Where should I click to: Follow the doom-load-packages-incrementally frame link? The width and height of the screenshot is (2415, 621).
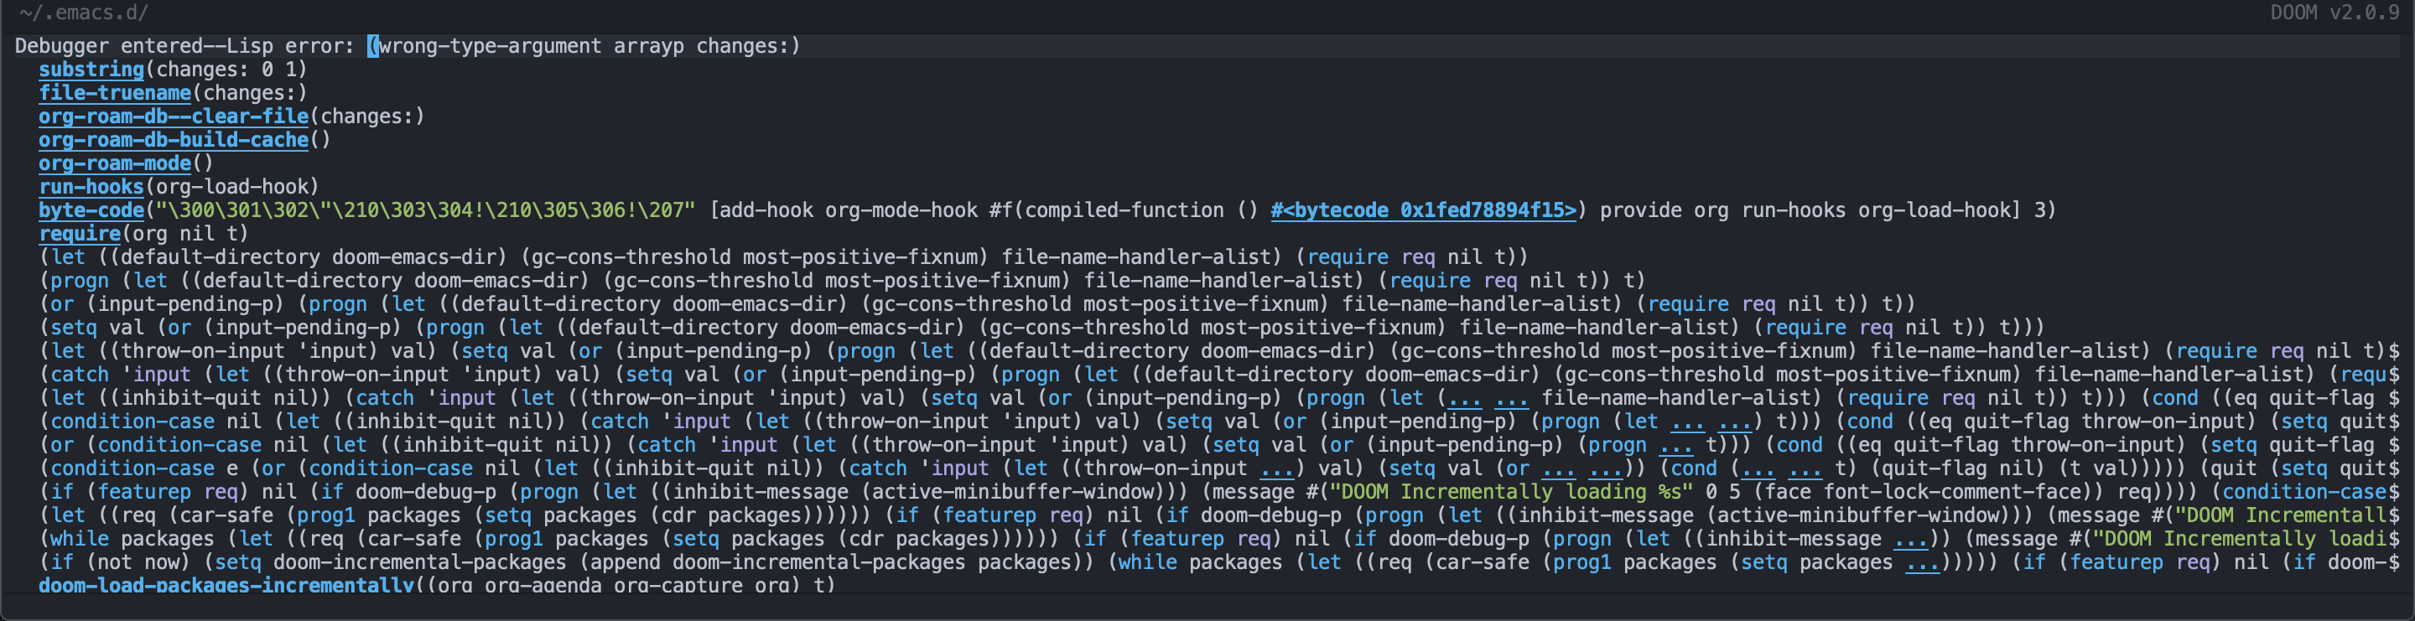pyautogui.click(x=226, y=584)
